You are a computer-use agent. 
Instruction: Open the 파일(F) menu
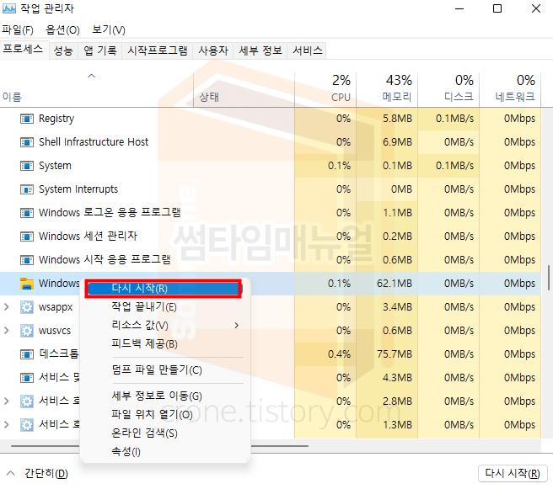coord(18,30)
